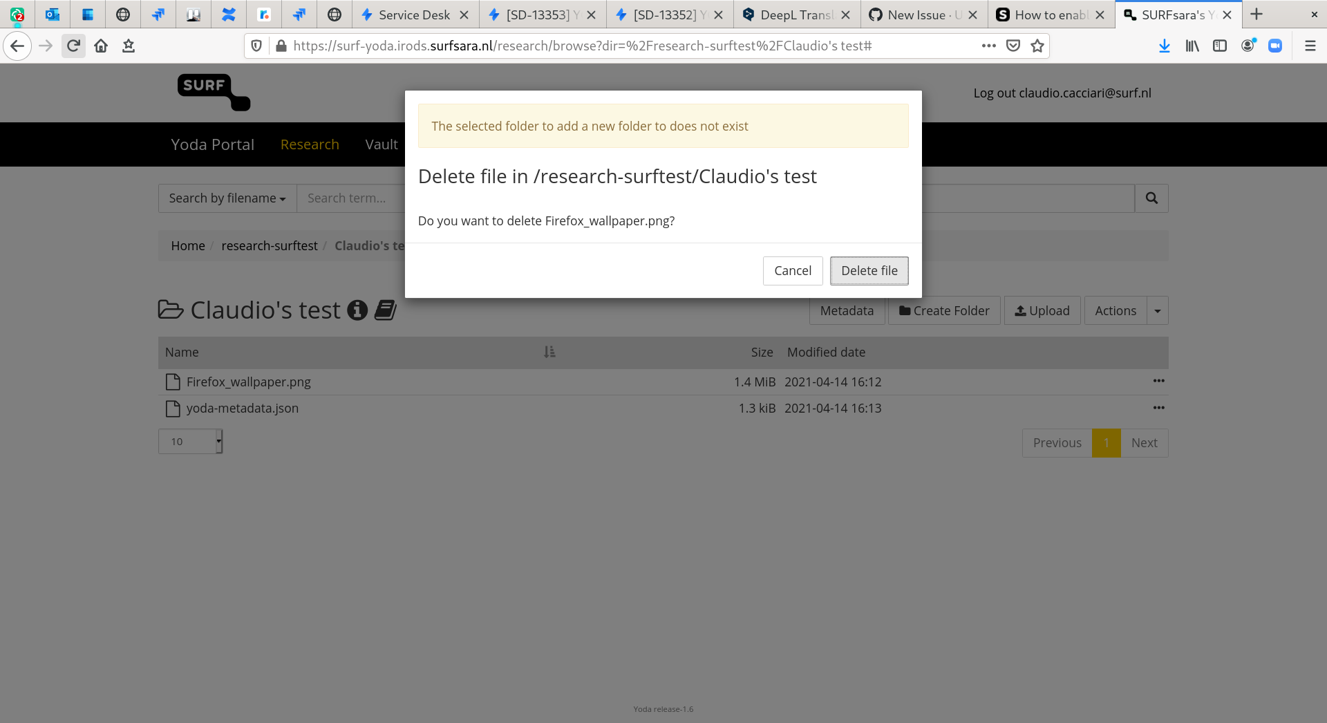1327x723 pixels.
Task: Open the Firefox hamburger menu
Action: 1310,46
